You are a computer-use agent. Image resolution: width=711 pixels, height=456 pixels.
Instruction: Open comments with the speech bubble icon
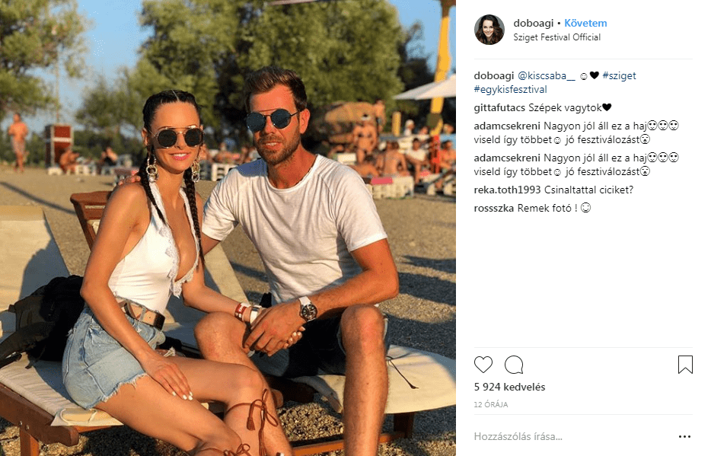514,365
